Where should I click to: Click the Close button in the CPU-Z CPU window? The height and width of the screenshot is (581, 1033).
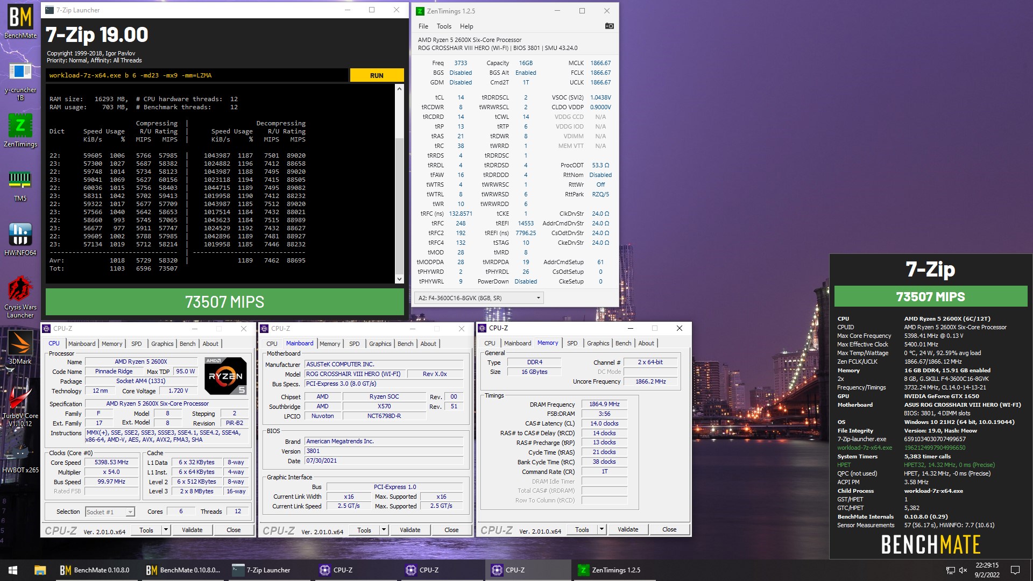234,530
